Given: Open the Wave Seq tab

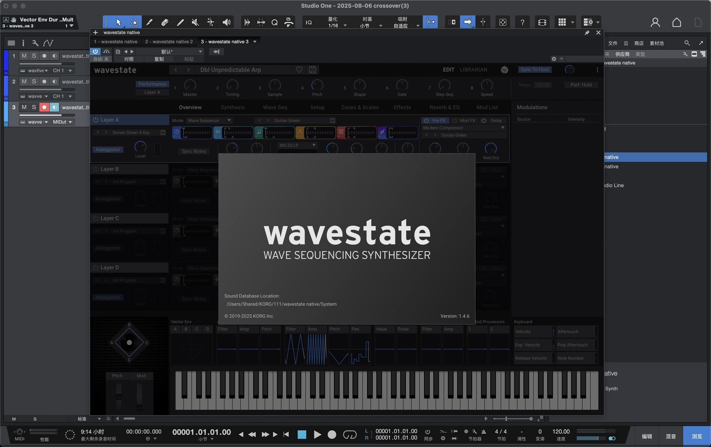Looking at the screenshot, I should (x=275, y=107).
